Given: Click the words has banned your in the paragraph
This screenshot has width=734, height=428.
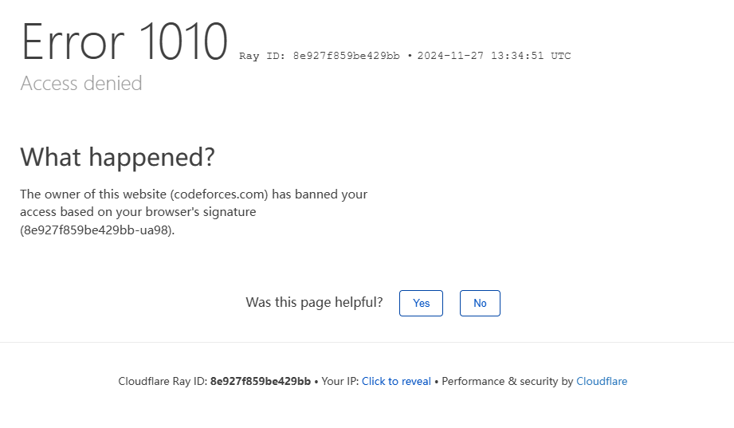Looking at the screenshot, I should 320,194.
